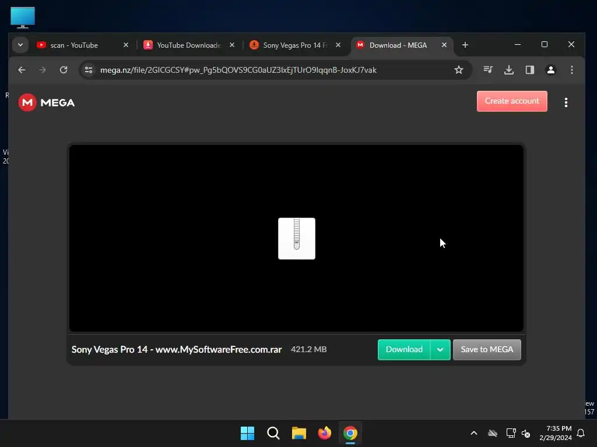
Task: Go back to previous page
Action: (x=22, y=70)
